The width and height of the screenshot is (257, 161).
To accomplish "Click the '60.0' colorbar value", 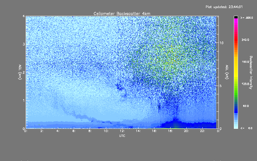I will 246,106.
